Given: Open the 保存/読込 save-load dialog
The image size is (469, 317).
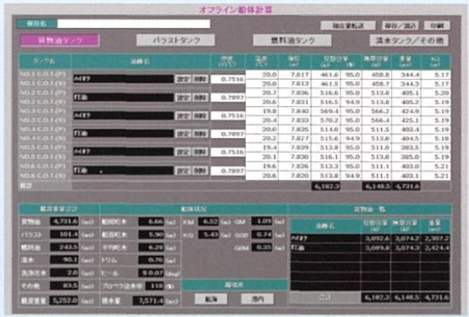Looking at the screenshot, I should (400, 25).
